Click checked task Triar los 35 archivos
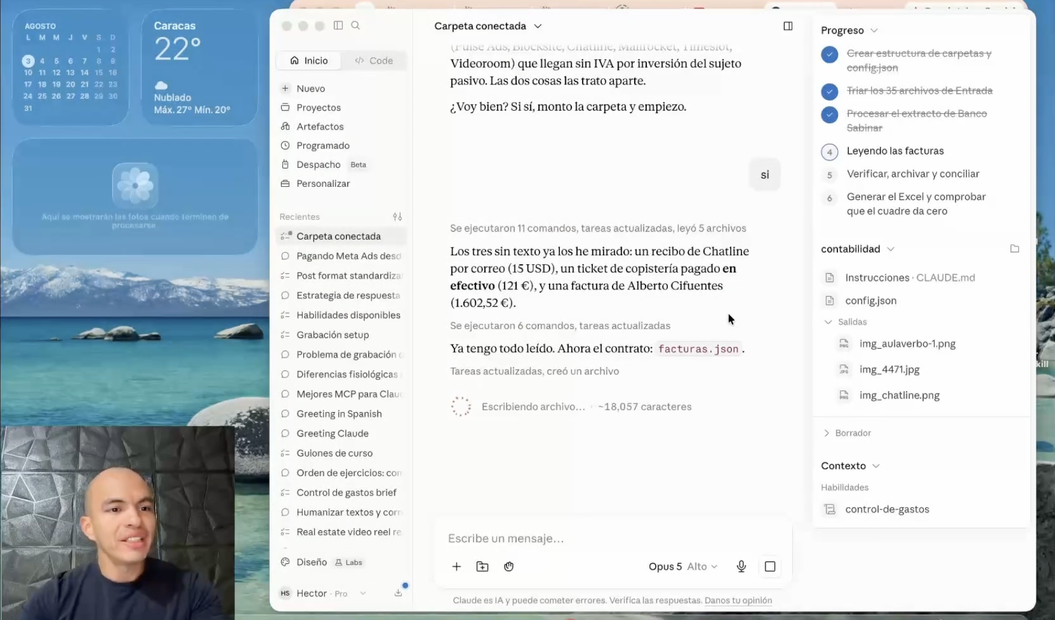The width and height of the screenshot is (1055, 620). click(907, 90)
